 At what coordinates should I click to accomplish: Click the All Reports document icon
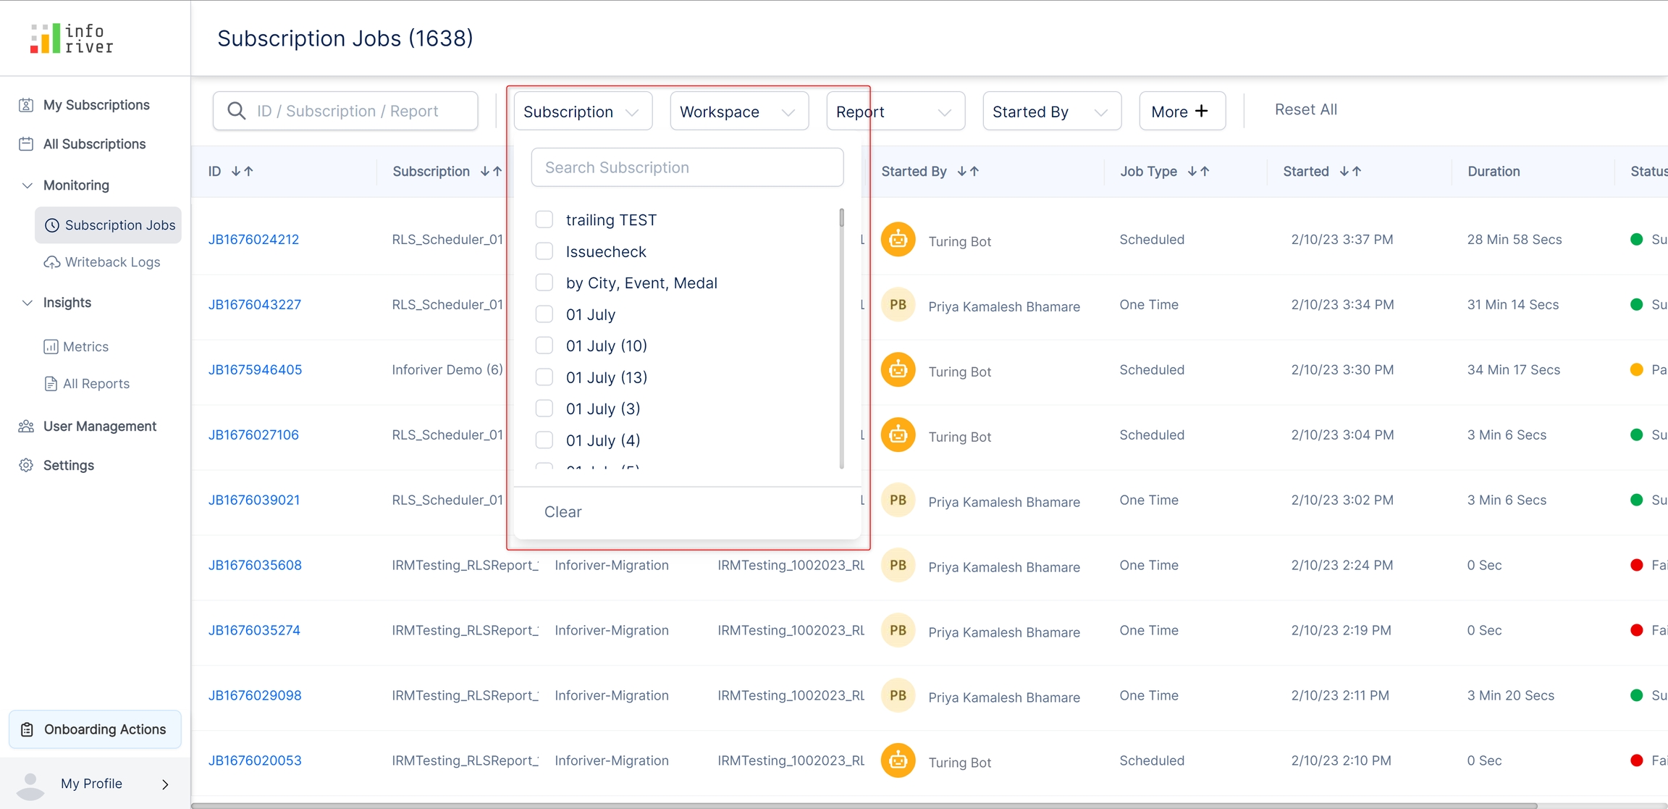tap(51, 384)
